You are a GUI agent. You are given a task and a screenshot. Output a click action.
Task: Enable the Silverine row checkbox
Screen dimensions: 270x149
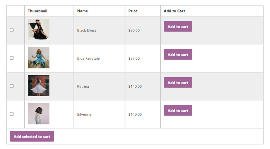point(12,114)
